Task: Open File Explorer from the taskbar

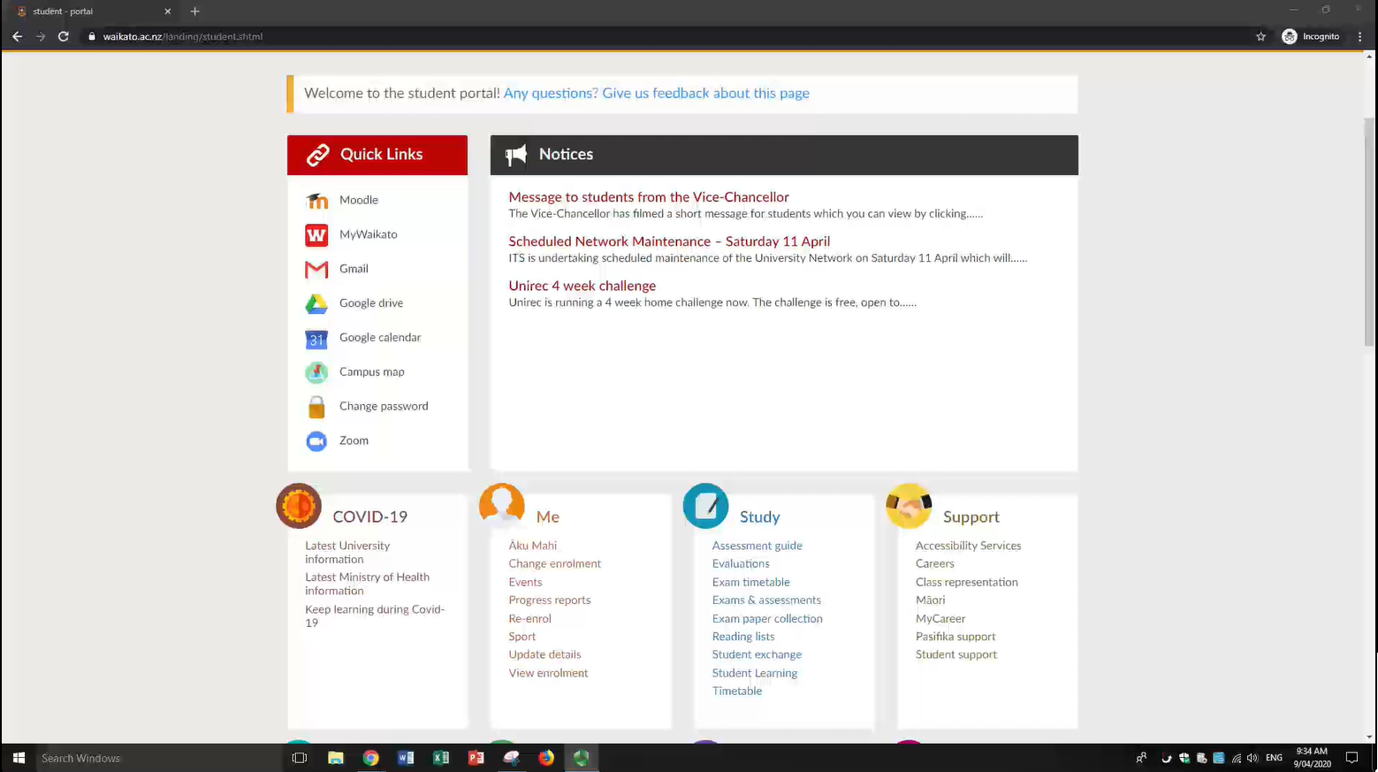Action: click(335, 758)
